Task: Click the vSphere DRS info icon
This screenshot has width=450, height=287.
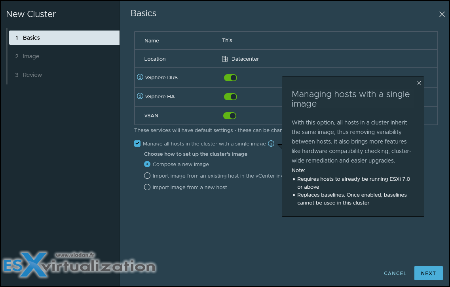Action: coord(140,77)
